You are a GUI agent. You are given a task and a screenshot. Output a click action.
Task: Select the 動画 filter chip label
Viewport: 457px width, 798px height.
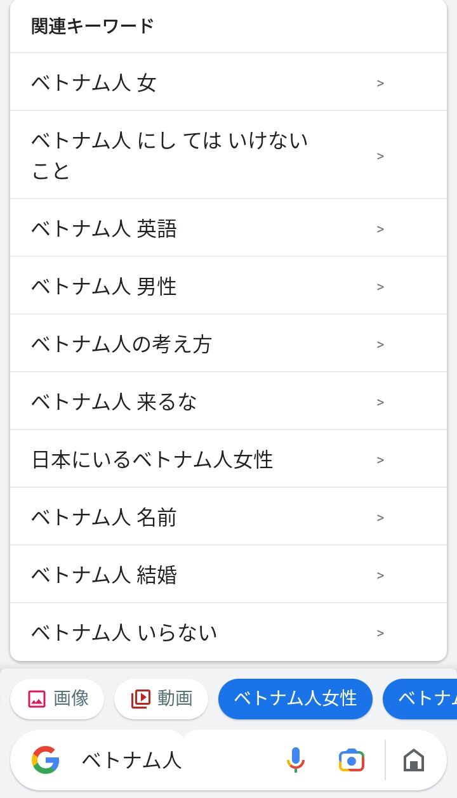click(x=175, y=699)
